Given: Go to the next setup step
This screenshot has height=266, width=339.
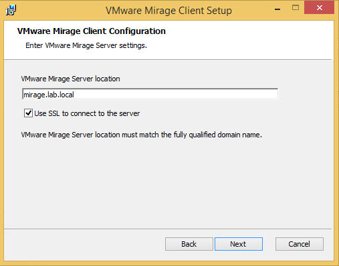Looking at the screenshot, I should pyautogui.click(x=239, y=244).
